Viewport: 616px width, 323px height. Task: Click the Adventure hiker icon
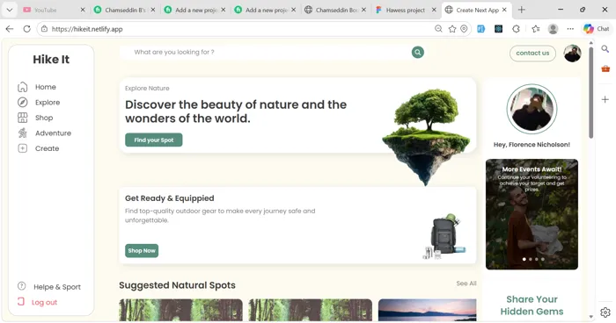(22, 133)
